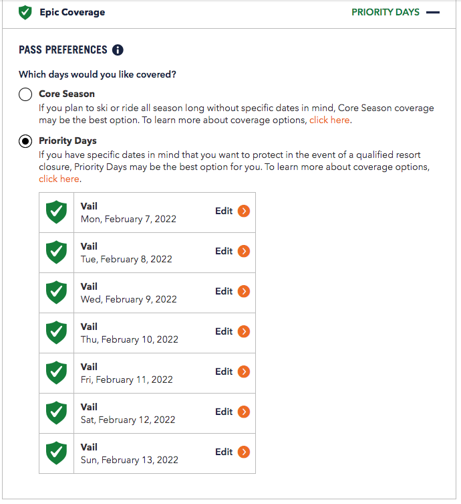This screenshot has width=461, height=504.
Task: Select the Core Season radio button
Action: [25, 94]
